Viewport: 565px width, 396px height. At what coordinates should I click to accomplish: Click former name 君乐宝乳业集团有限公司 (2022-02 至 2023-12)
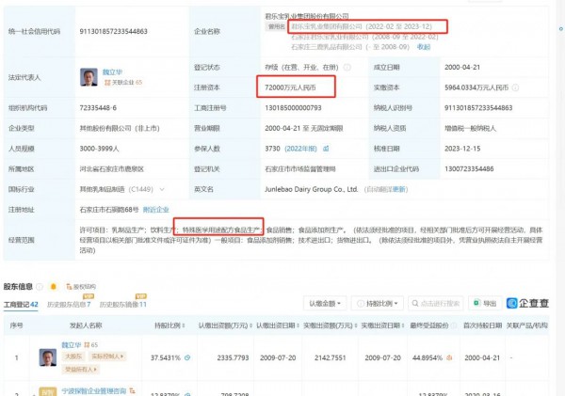pos(362,26)
